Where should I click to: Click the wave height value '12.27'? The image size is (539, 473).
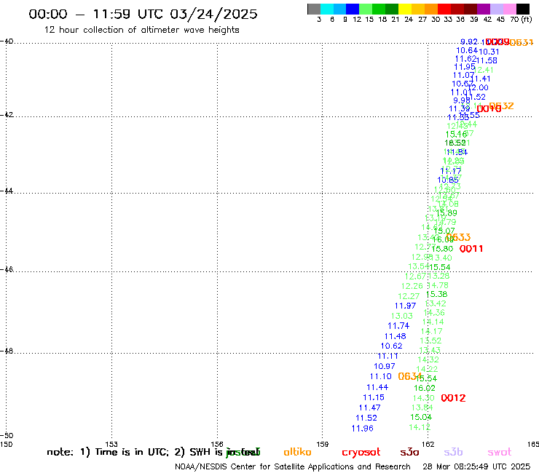pyautogui.click(x=409, y=296)
